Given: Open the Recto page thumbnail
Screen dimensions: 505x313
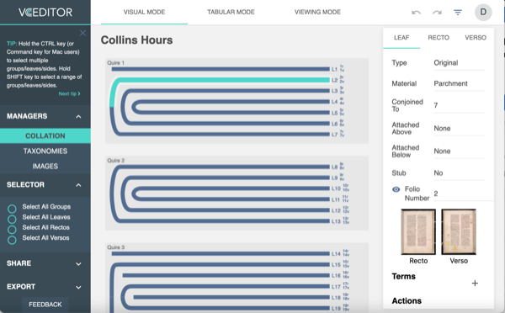Looking at the screenshot, I should [x=418, y=231].
